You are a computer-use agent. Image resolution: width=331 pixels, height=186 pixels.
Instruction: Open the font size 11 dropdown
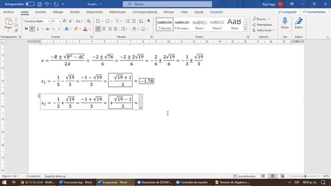tap(60, 21)
